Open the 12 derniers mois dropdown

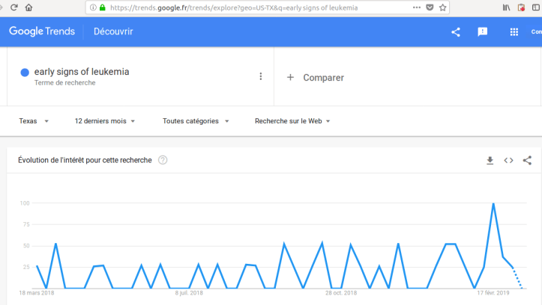coord(106,121)
